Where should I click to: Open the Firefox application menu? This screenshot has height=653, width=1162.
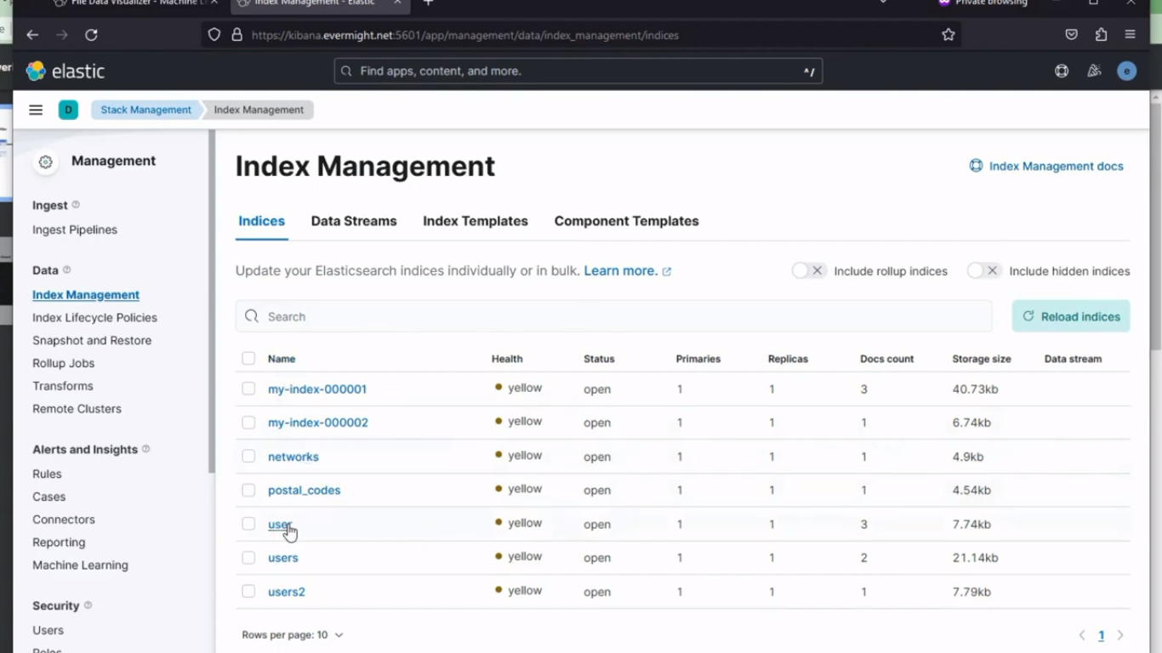click(1130, 35)
